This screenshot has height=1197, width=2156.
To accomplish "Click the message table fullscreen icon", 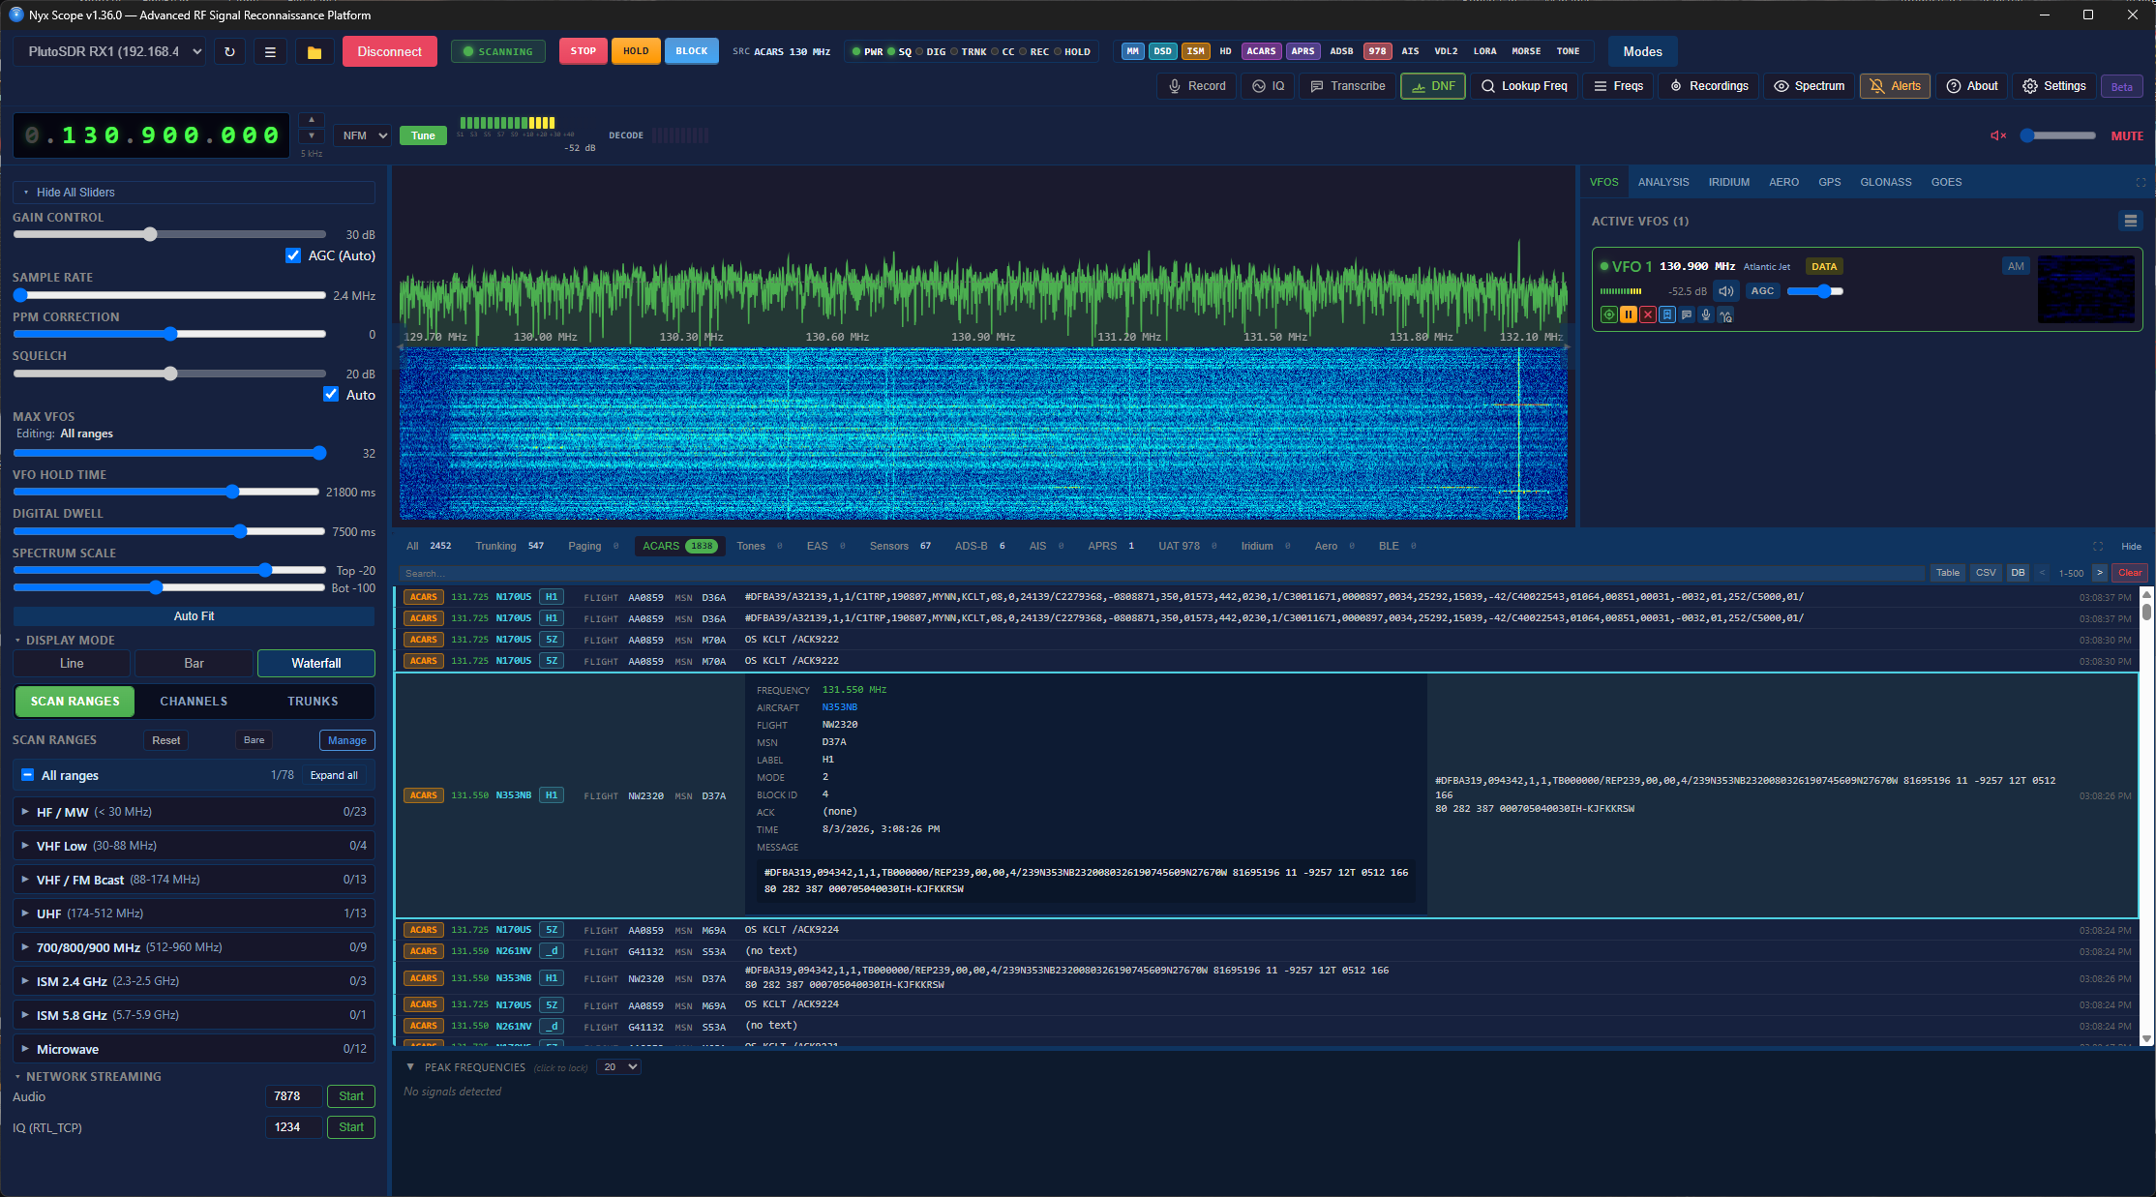I will coord(2098,547).
